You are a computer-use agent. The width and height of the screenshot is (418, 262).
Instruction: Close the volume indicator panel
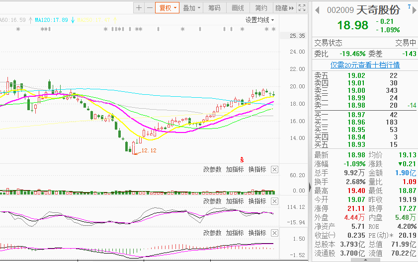pos(275,169)
